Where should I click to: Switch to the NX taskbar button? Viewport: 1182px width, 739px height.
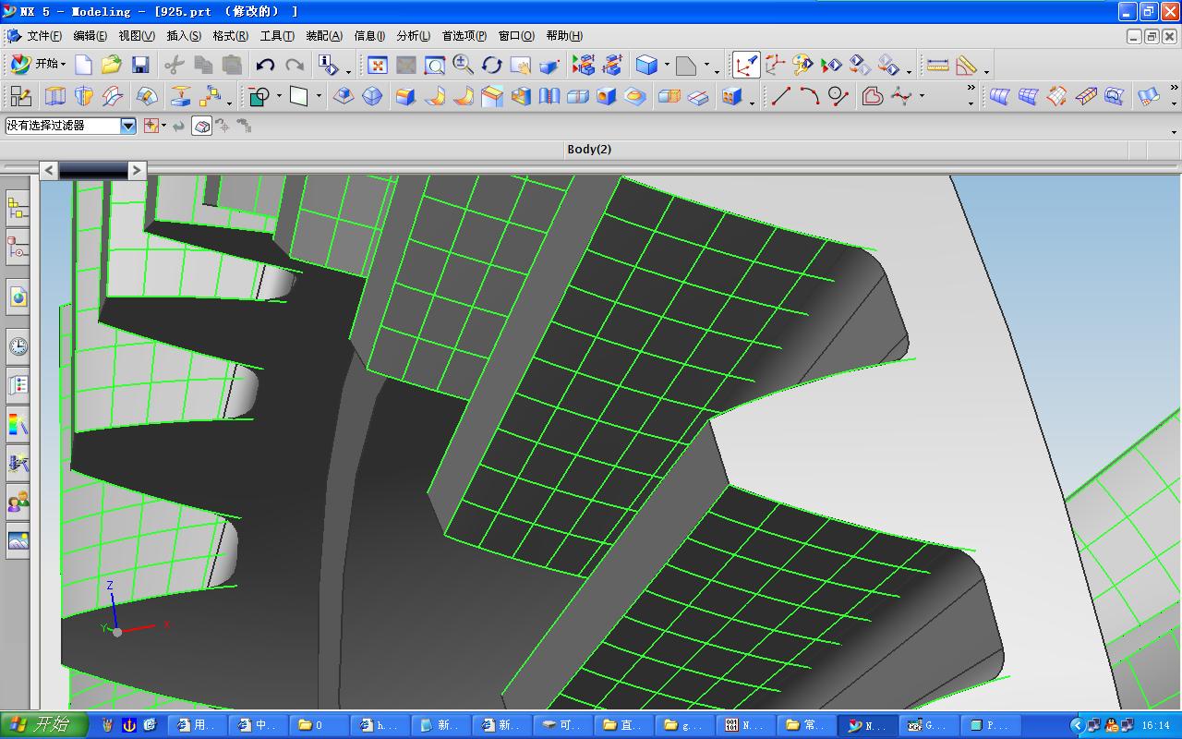[868, 725]
